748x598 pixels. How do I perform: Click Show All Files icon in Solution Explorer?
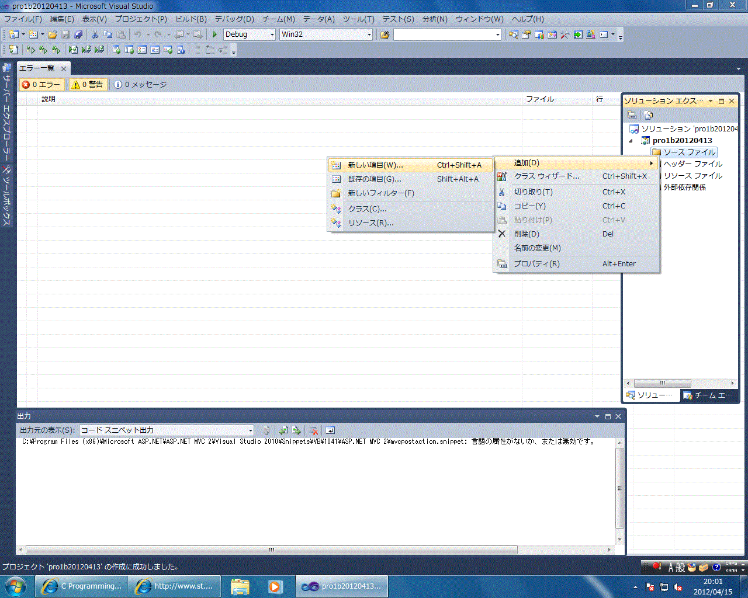[x=648, y=115]
